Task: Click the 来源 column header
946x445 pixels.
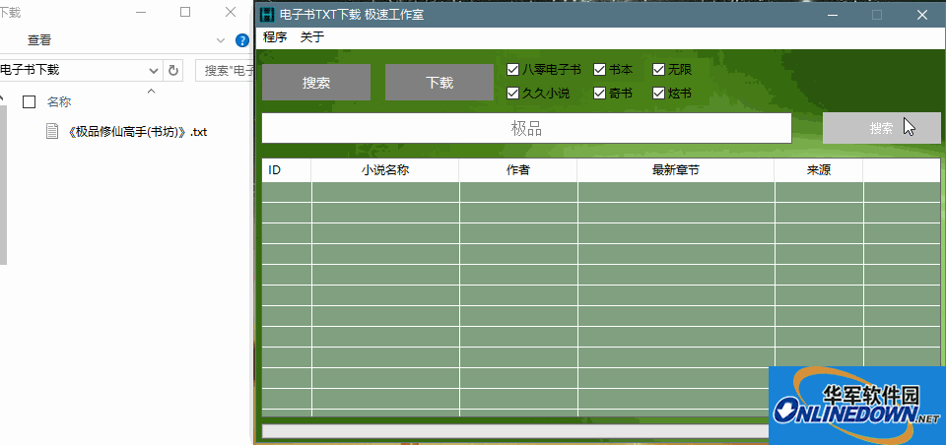Action: [x=819, y=170]
